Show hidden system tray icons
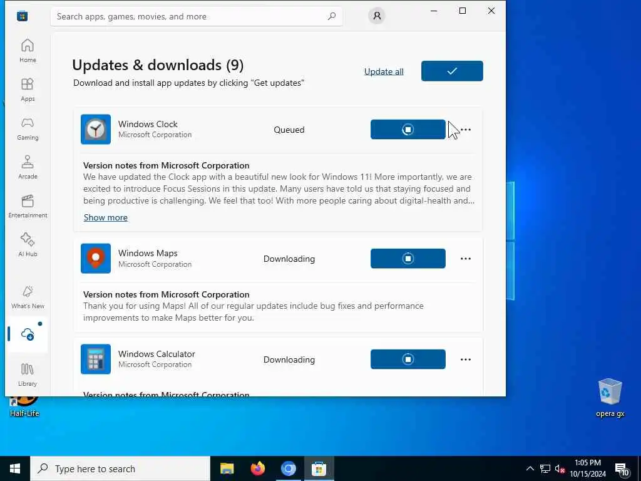The image size is (641, 481). [x=530, y=468]
